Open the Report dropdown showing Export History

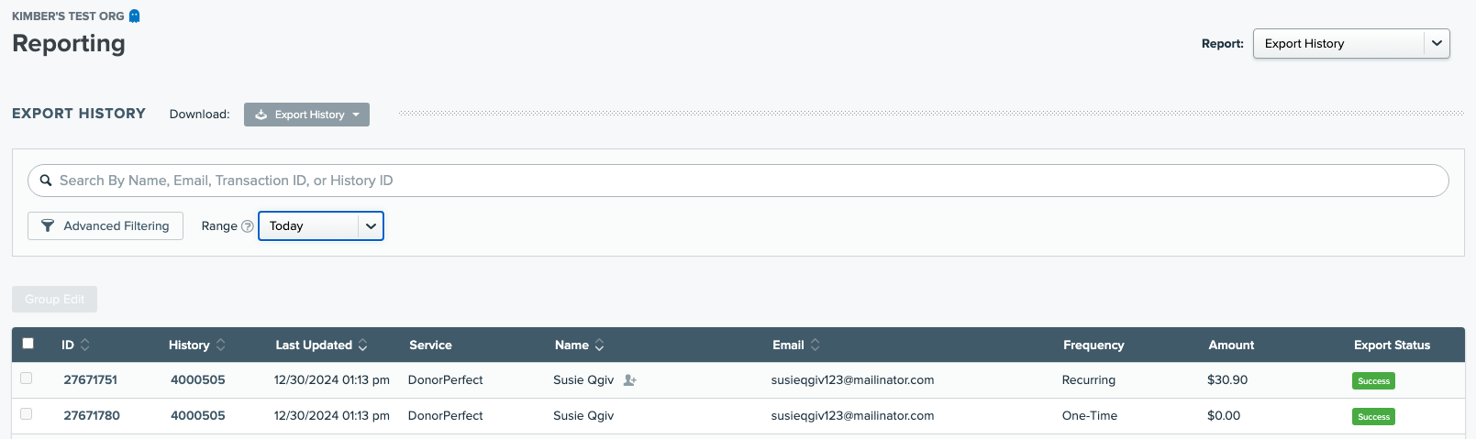pos(1350,43)
